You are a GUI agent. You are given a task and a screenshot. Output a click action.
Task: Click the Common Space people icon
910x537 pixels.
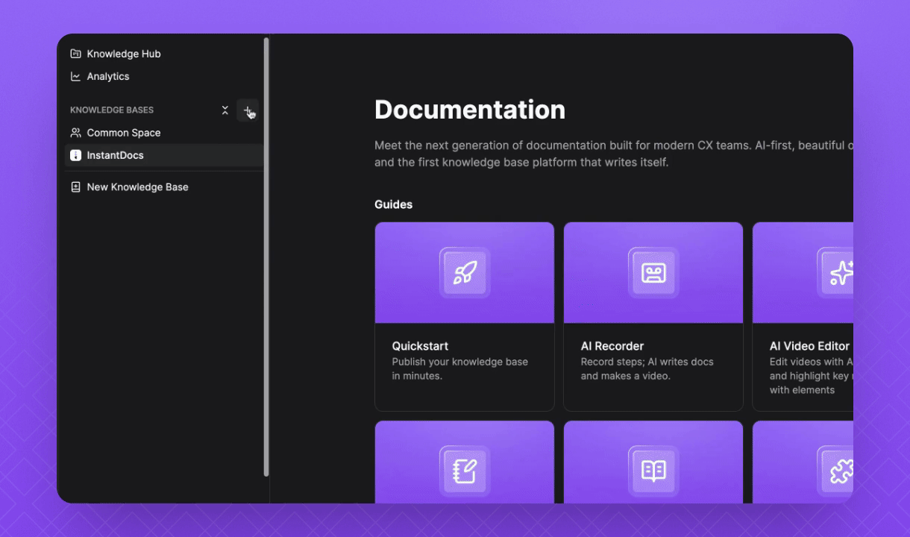[x=75, y=133]
